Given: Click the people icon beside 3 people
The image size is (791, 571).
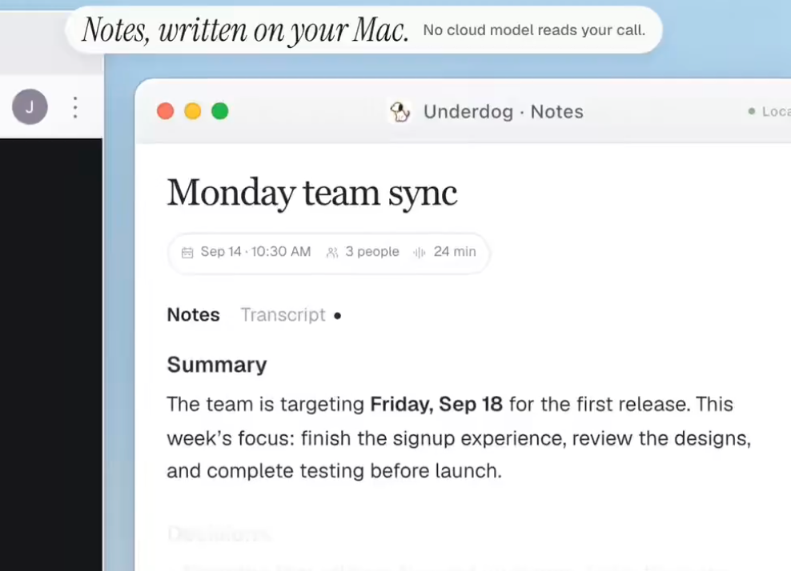Looking at the screenshot, I should click(x=332, y=252).
